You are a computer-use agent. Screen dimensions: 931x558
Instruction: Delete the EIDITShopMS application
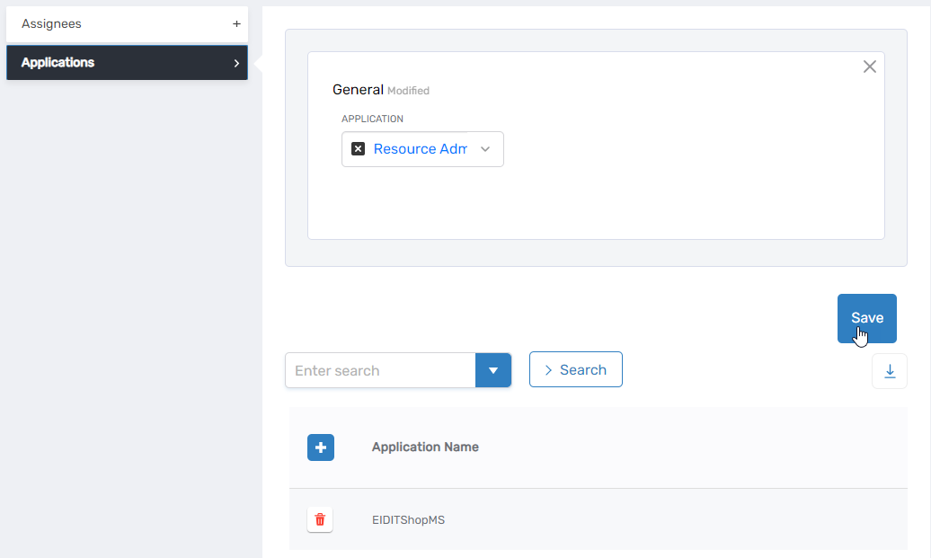pyautogui.click(x=320, y=519)
